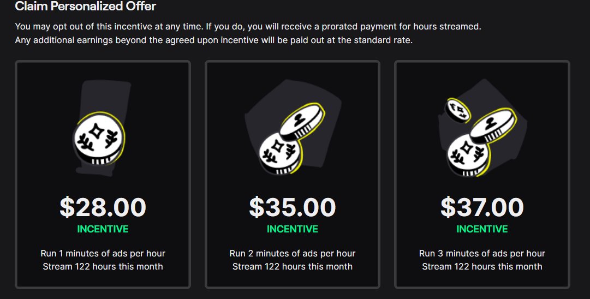Click "Run 3 minutes of ads per hour"
This screenshot has height=299, width=590.
point(482,254)
